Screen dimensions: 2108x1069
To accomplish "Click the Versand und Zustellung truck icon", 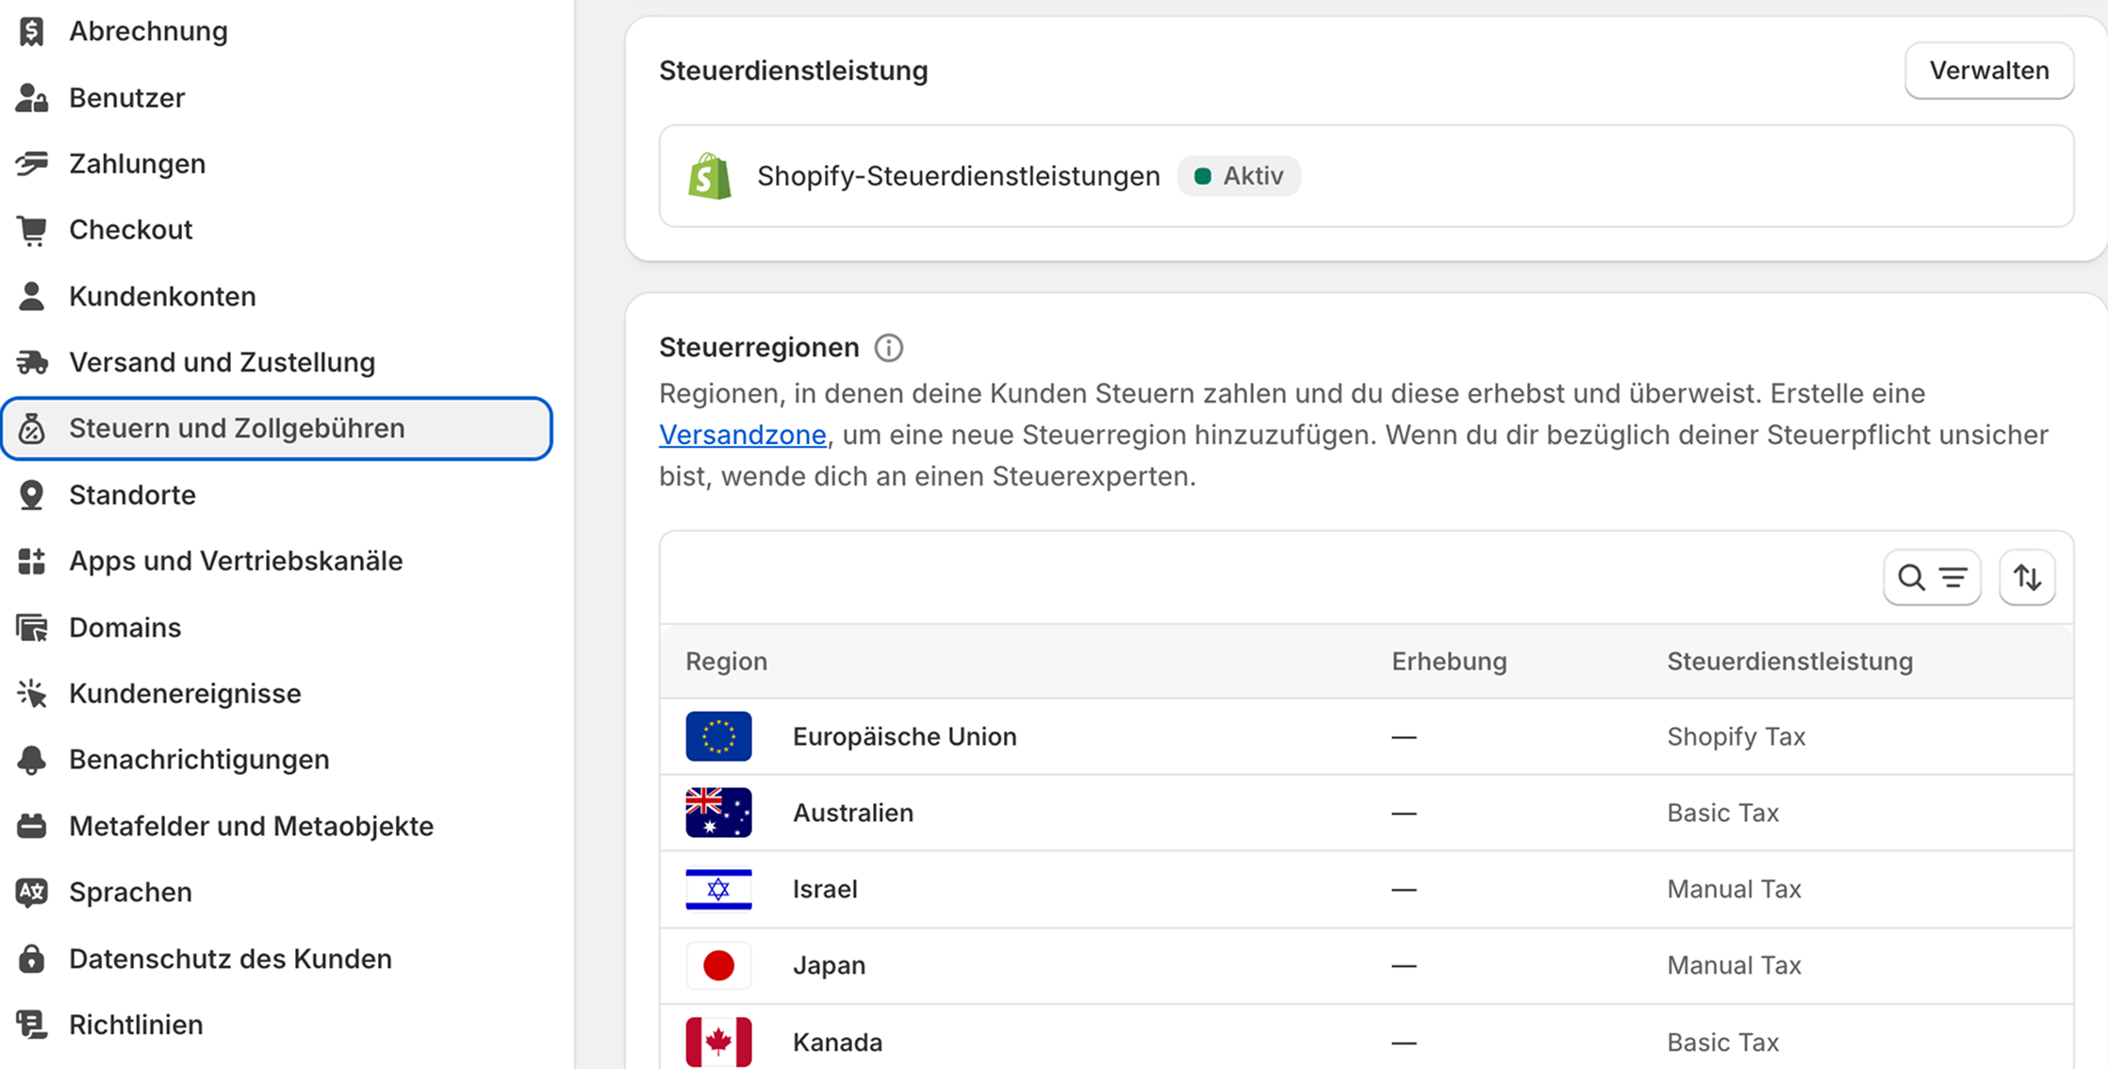I will click(31, 362).
